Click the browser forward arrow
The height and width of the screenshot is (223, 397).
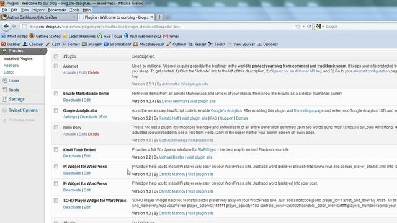pyautogui.click(x=14, y=26)
